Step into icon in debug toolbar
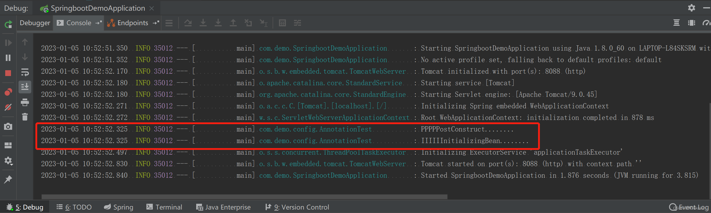The width and height of the screenshot is (711, 213). (x=203, y=23)
